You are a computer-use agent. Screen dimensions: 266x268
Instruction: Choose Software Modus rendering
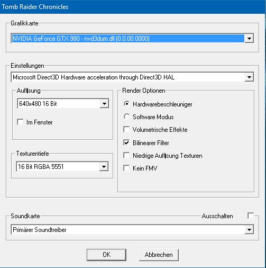tap(126, 117)
